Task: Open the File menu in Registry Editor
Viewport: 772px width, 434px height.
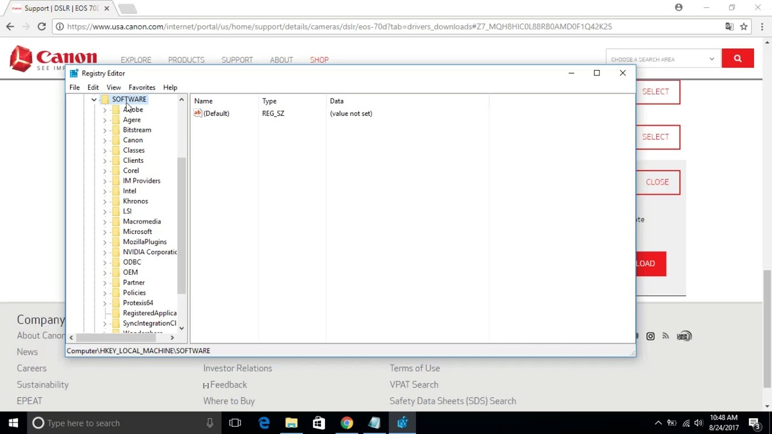Action: tap(74, 87)
